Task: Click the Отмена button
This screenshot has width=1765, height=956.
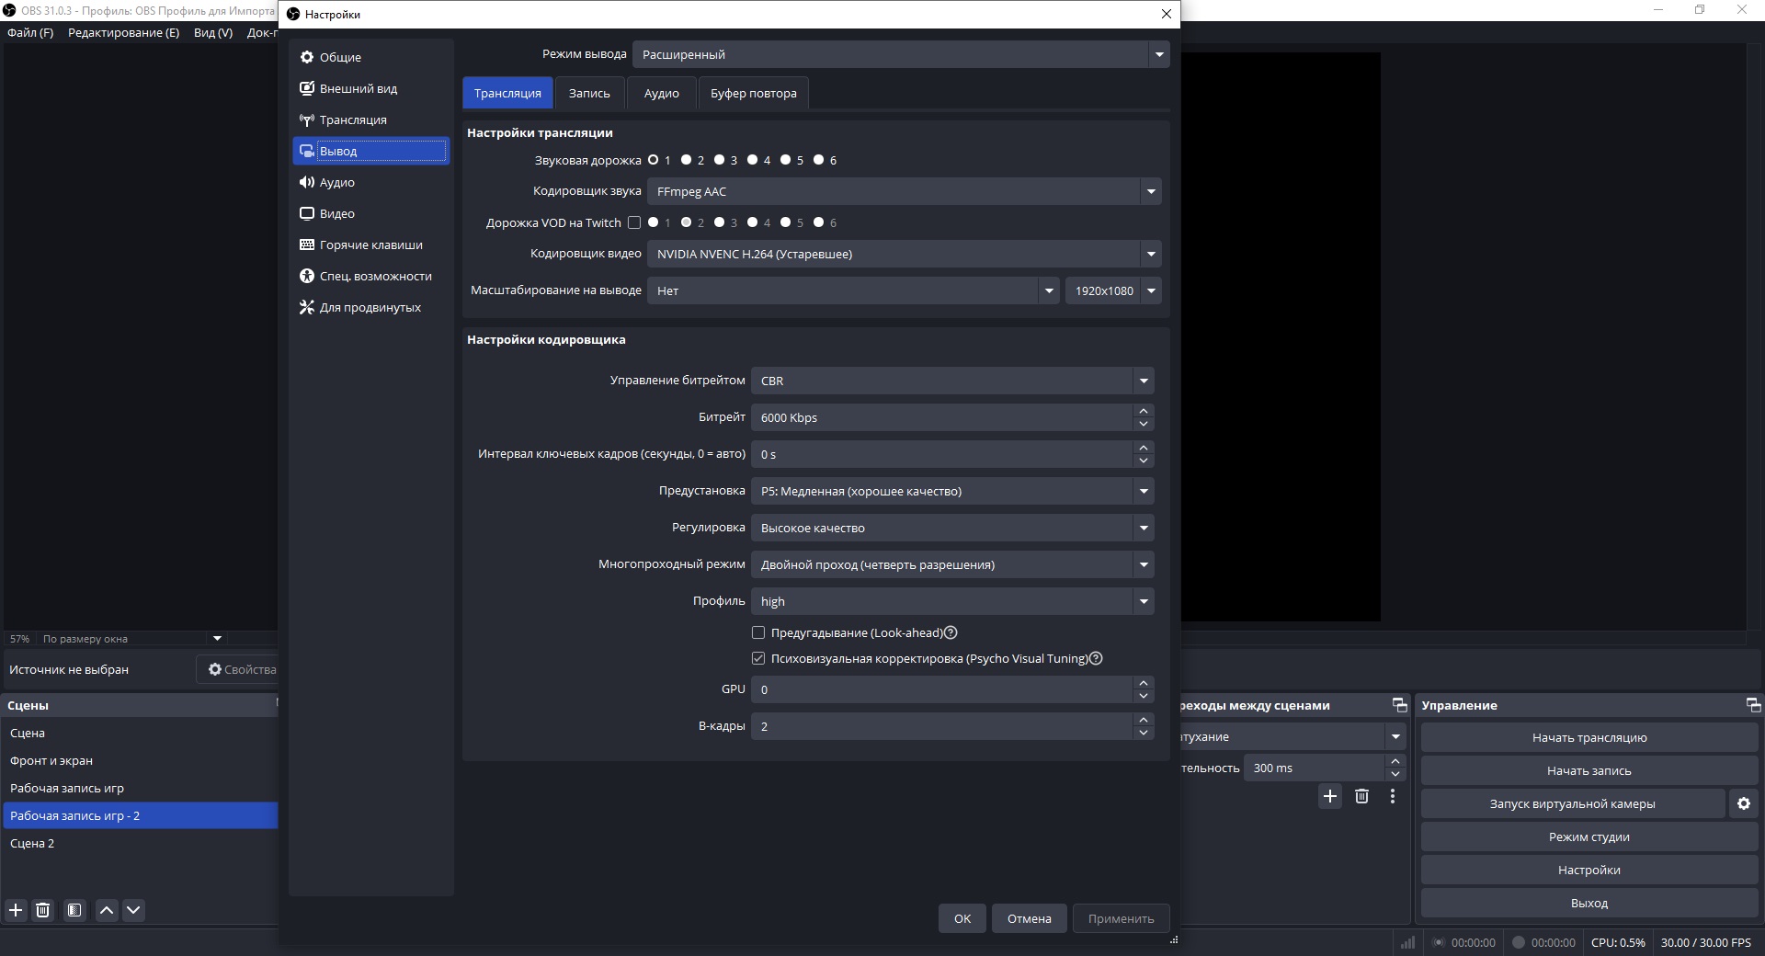Action: pyautogui.click(x=1030, y=918)
